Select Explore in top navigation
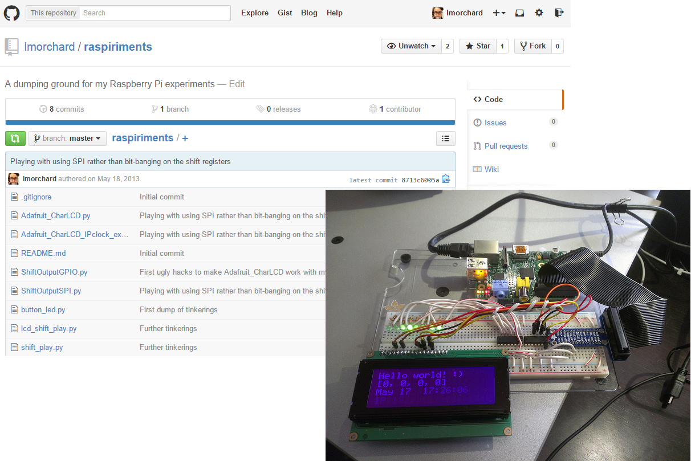The height and width of the screenshot is (461, 691). click(x=254, y=13)
